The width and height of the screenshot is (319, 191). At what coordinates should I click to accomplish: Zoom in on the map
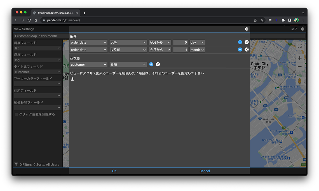pyautogui.click(x=300, y=58)
